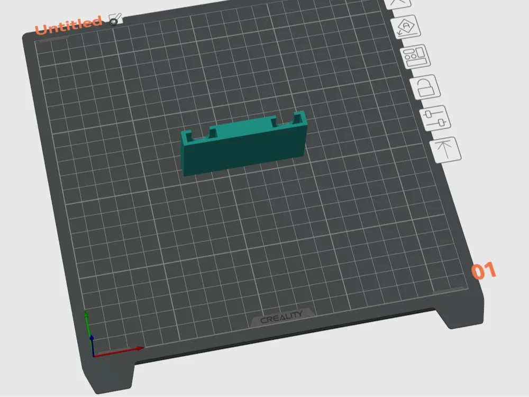This screenshot has width=529, height=397.
Task: Click the "Untitled" plate name
Action: (x=68, y=25)
